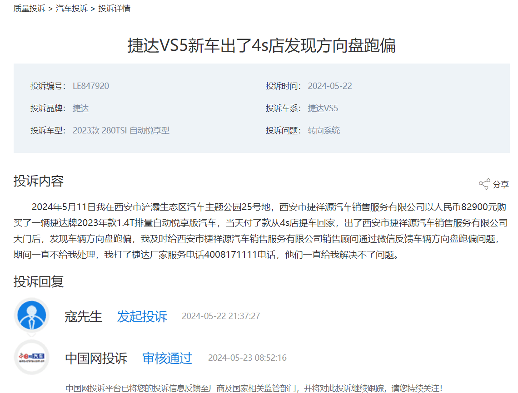Click the greater-than separator in the breadcrumb

[50, 8]
